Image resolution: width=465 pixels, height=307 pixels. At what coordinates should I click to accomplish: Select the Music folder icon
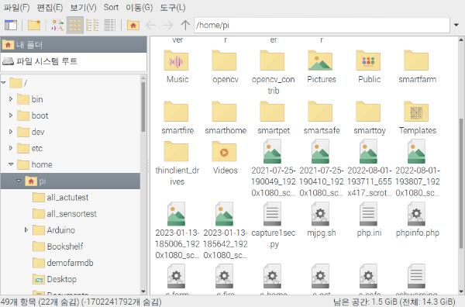(x=177, y=60)
